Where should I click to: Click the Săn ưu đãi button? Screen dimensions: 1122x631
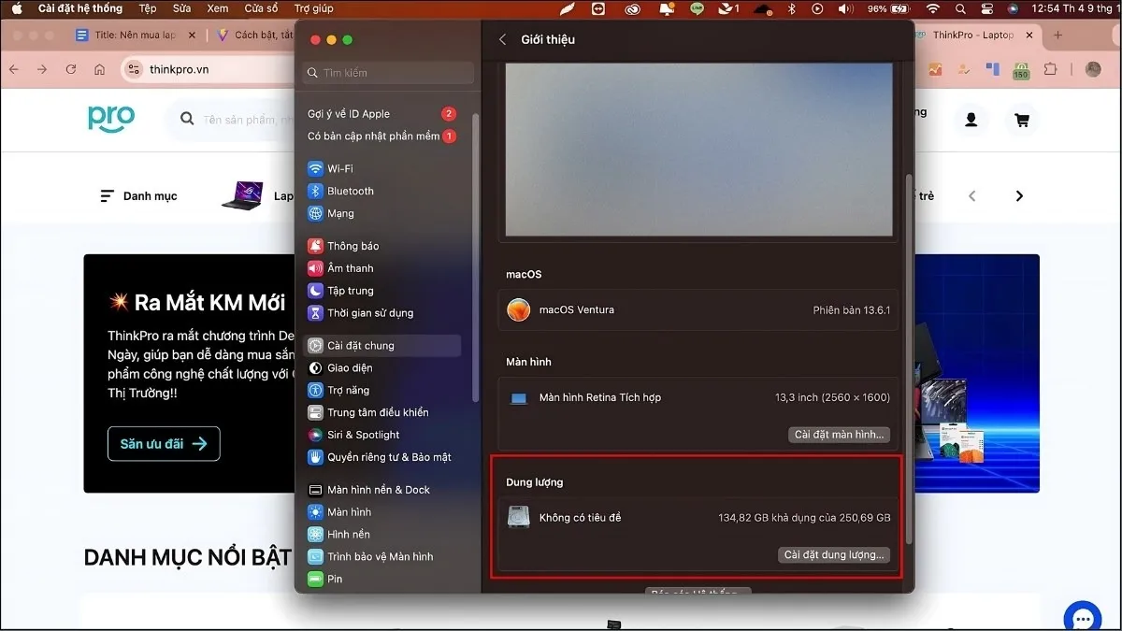click(x=164, y=444)
